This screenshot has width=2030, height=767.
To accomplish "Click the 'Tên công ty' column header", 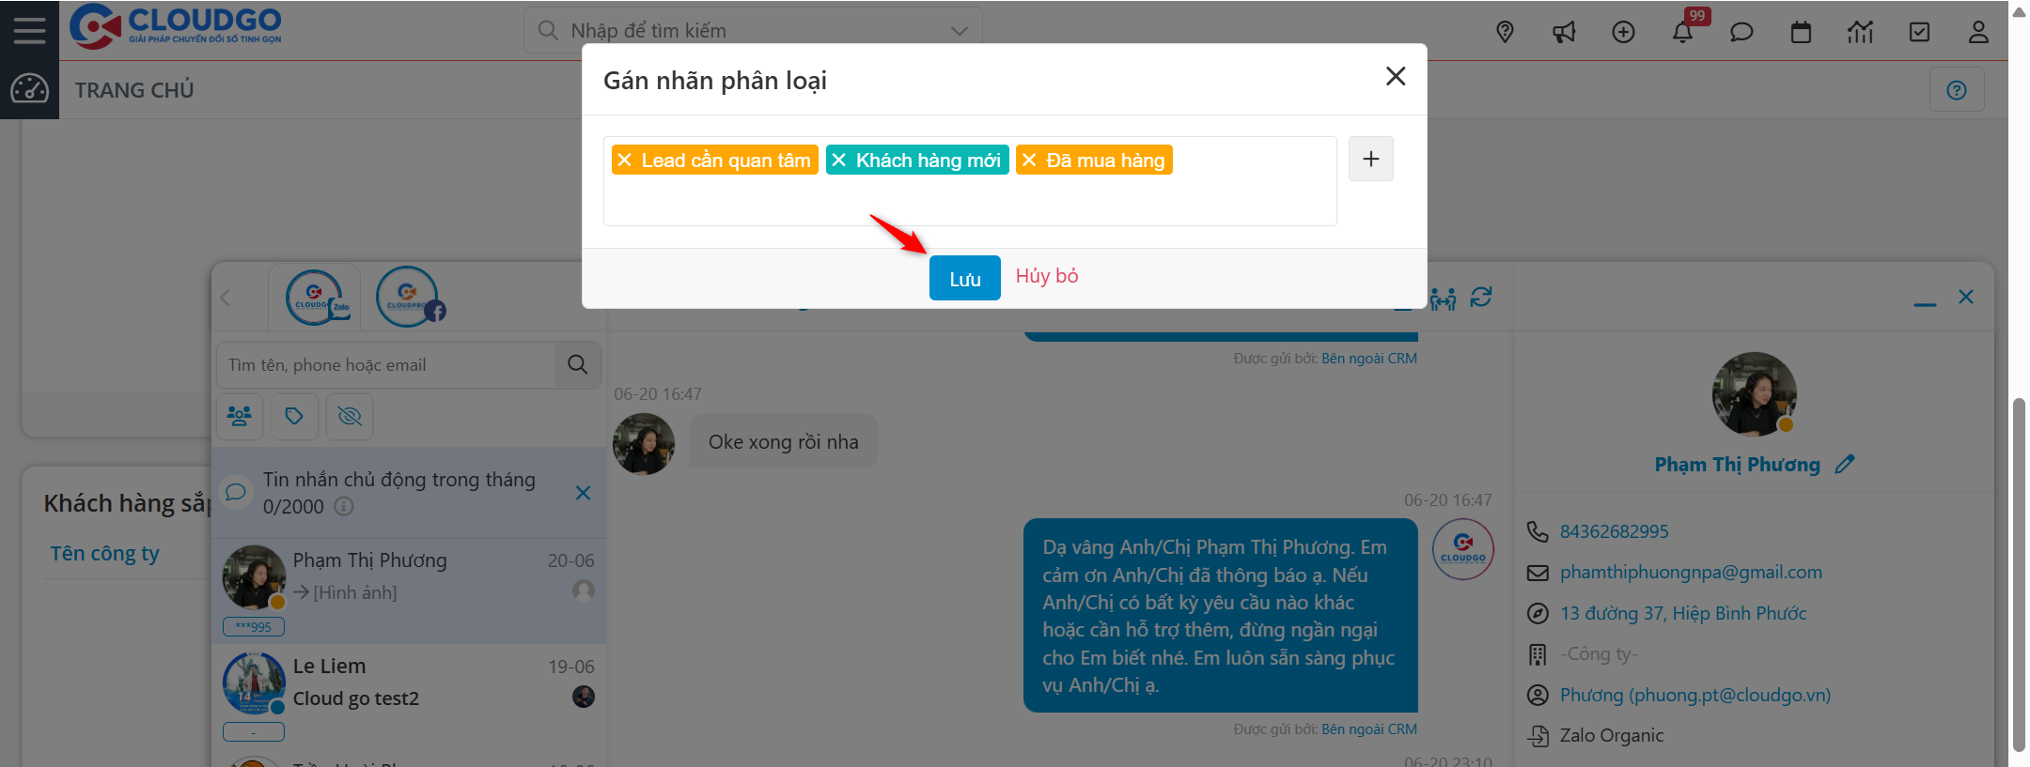I will 105,553.
